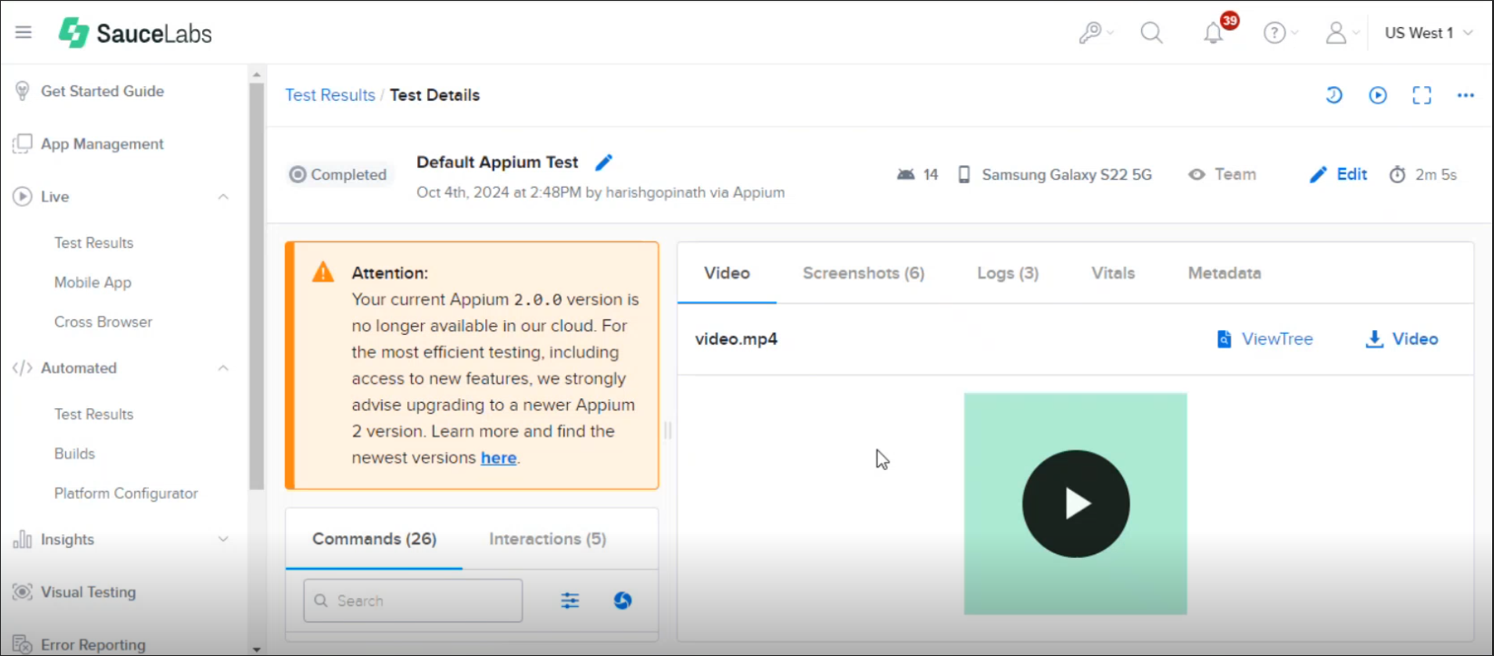1494x656 pixels.
Task: Click the Samsung Galaxy S22 5G device icon
Action: coord(964,174)
